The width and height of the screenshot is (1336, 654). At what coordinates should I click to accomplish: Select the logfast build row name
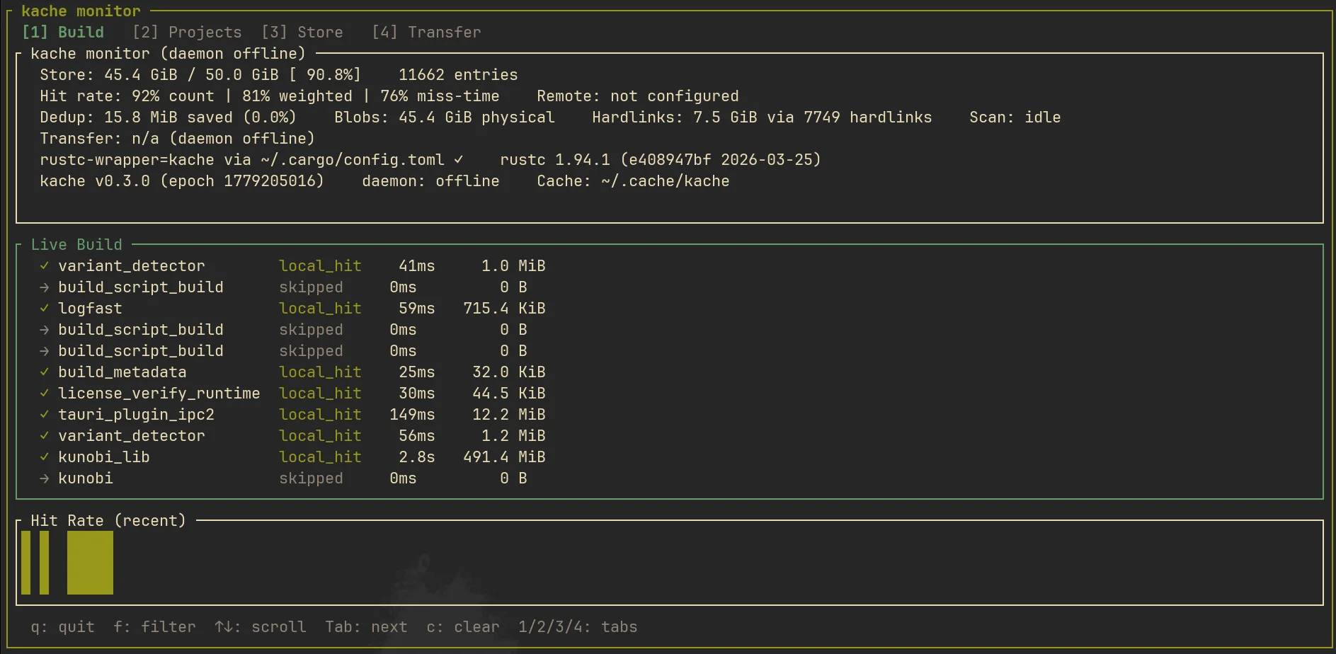tap(90, 309)
